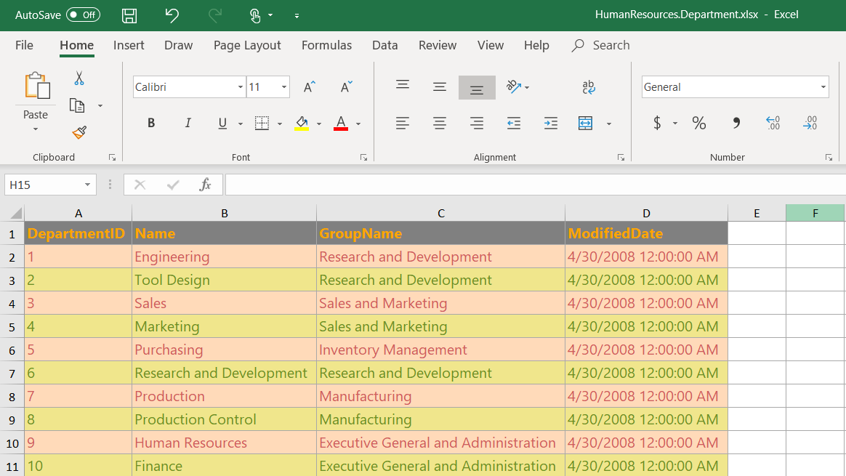The width and height of the screenshot is (846, 476).
Task: Increase decimal places
Action: point(773,124)
